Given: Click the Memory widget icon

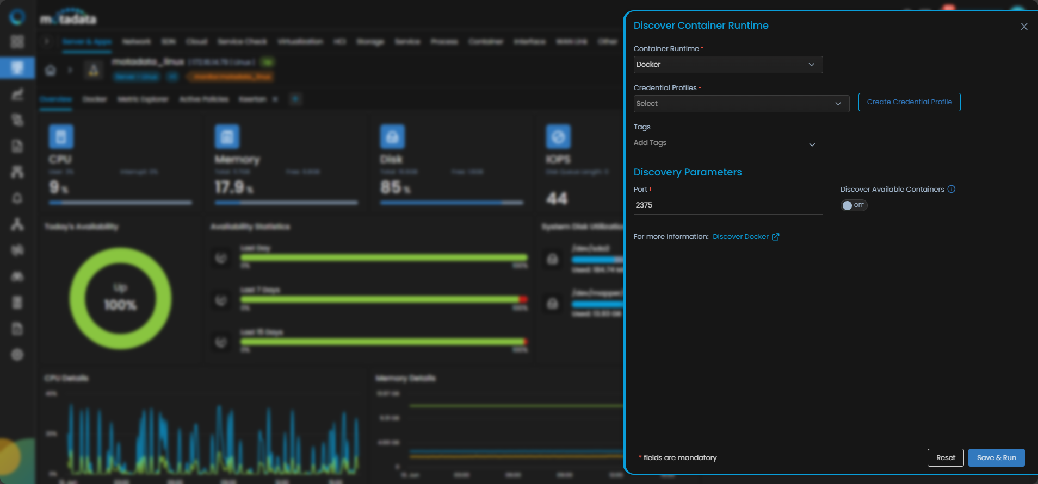Looking at the screenshot, I should click(x=227, y=137).
